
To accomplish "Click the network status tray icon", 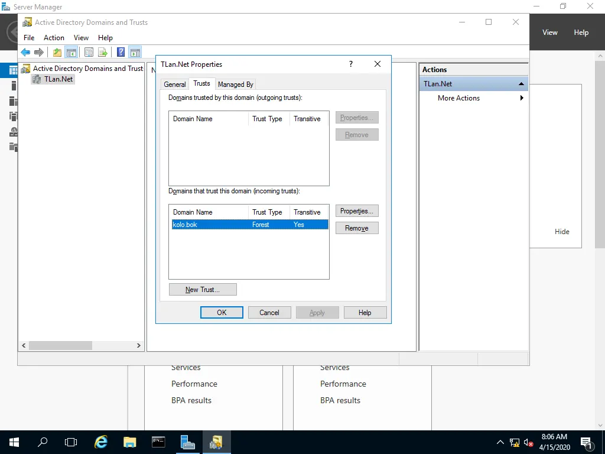I will pos(515,443).
